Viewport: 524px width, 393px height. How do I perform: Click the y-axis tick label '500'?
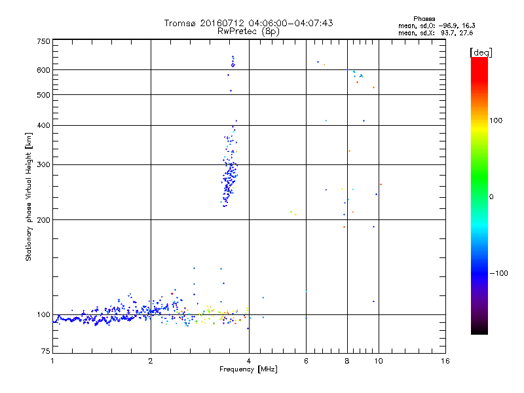point(43,95)
